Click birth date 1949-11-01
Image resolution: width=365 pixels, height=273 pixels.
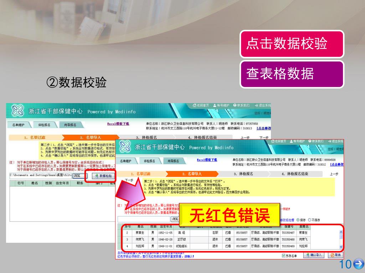pyautogui.click(x=165, y=246)
